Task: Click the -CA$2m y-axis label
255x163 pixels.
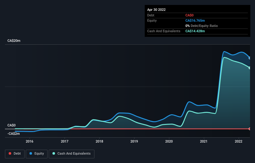Action: coord(13,134)
